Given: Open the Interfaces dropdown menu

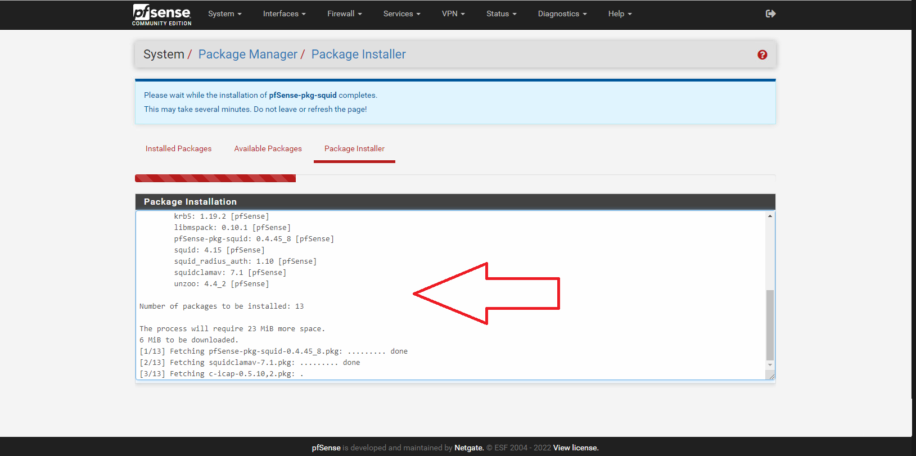Looking at the screenshot, I should coord(284,13).
